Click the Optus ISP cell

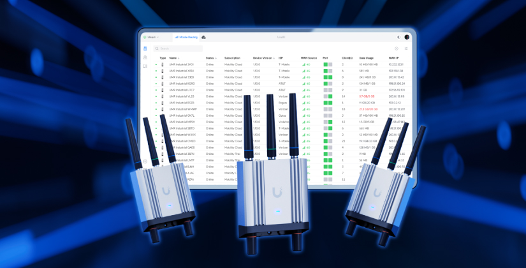tap(282, 115)
